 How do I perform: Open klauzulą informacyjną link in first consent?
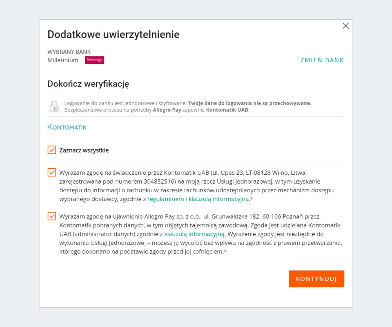pos(219,199)
